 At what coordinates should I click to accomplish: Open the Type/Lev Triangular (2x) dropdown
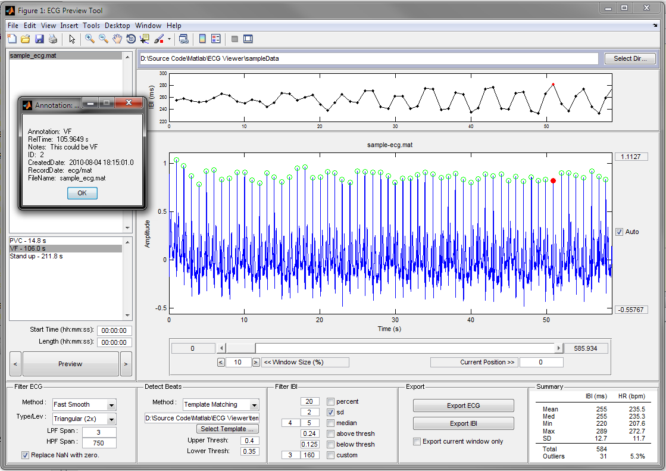[x=84, y=419]
